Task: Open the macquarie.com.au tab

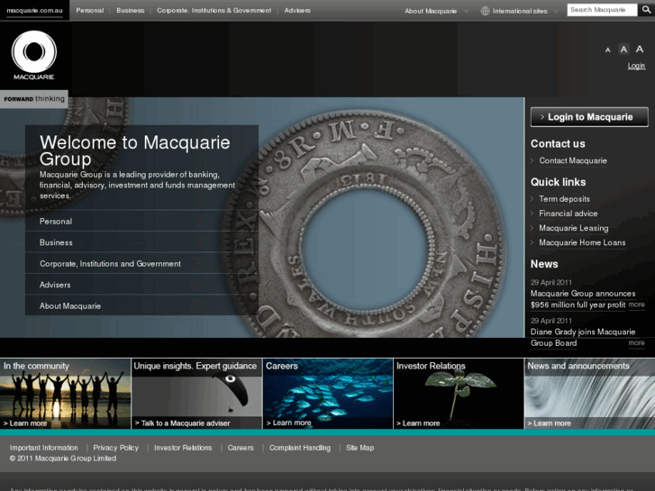Action: click(34, 11)
